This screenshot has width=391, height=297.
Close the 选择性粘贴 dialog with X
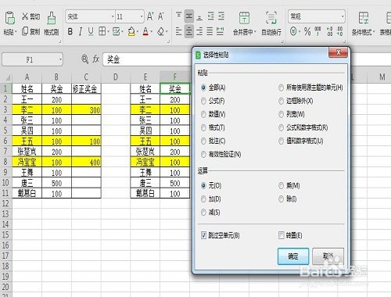[x=338, y=52]
